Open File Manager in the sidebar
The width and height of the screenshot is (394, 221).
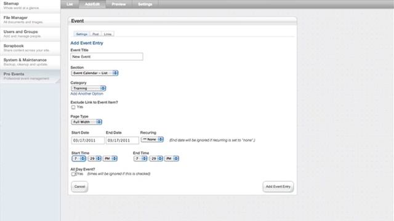tap(30, 20)
